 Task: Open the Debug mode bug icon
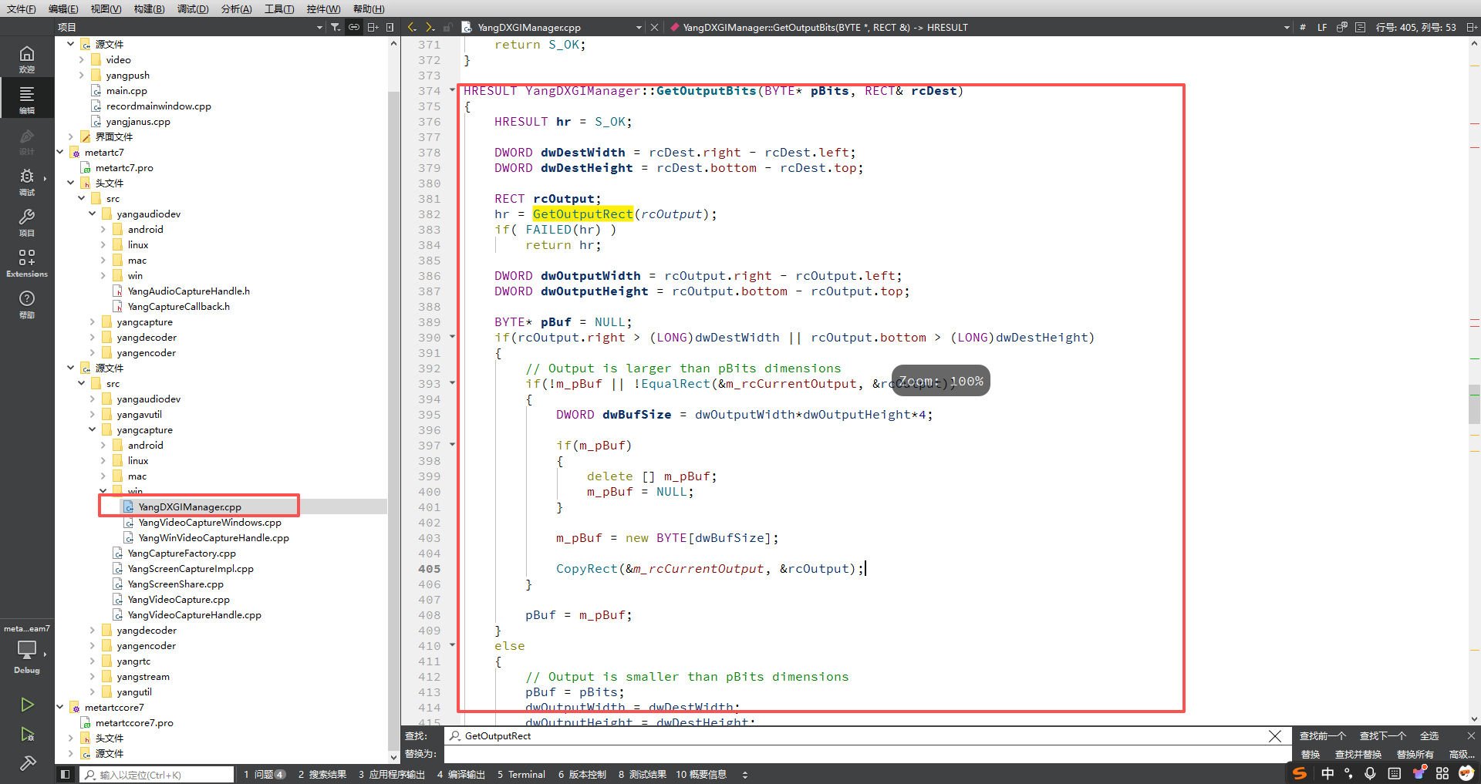pyautogui.click(x=27, y=182)
